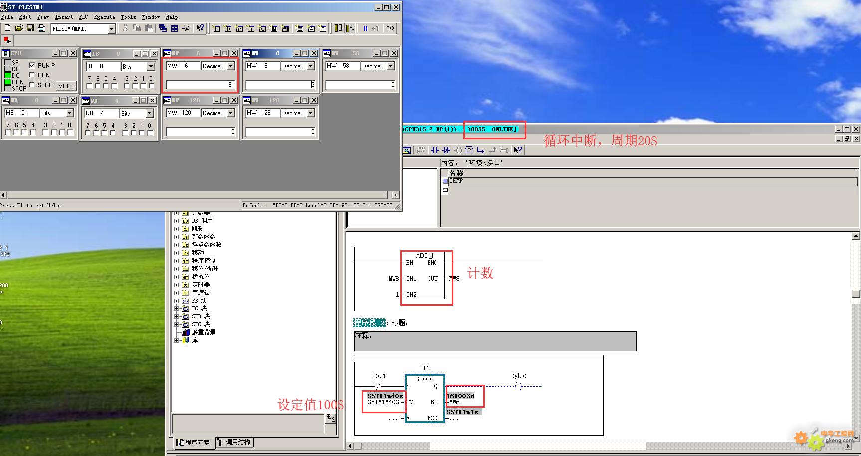The image size is (861, 456).
Task: Click the LAD editor vertical scrollbar thumb
Action: coord(856,294)
